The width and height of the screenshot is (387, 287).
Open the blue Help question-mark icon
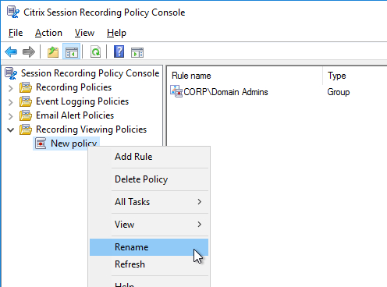119,51
